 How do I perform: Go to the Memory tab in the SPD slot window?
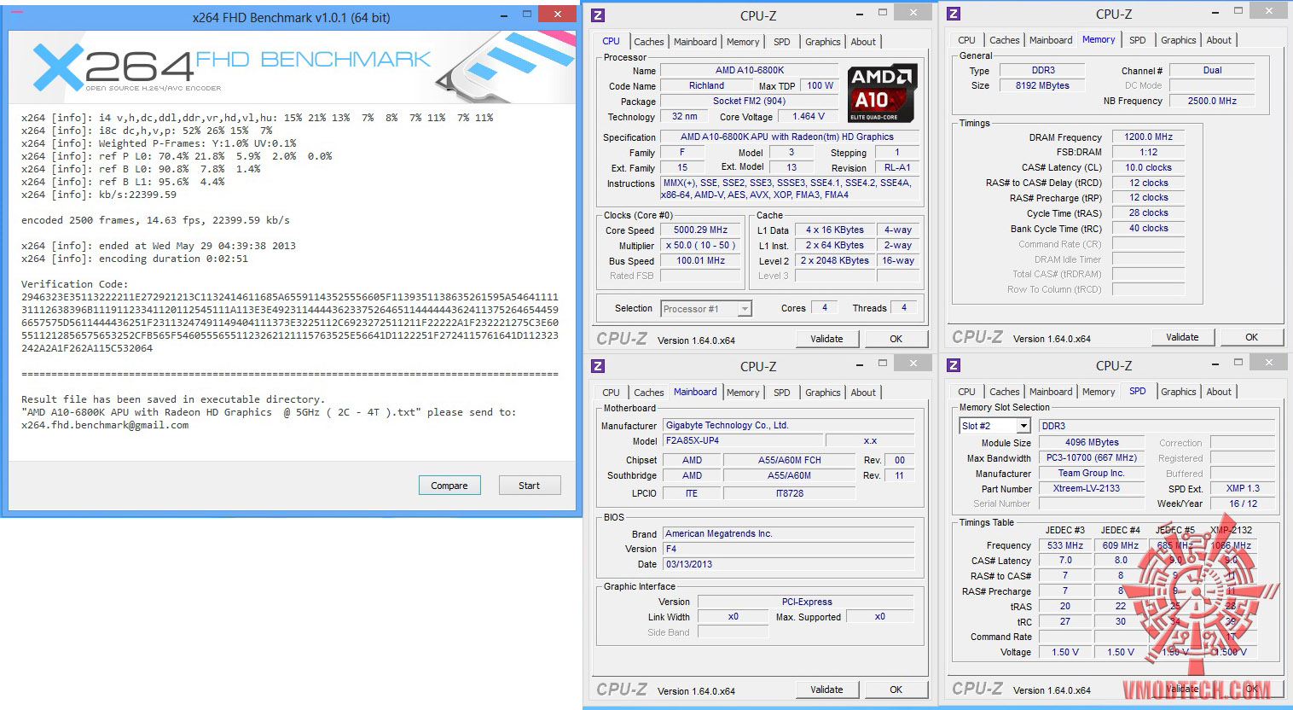tap(1099, 392)
